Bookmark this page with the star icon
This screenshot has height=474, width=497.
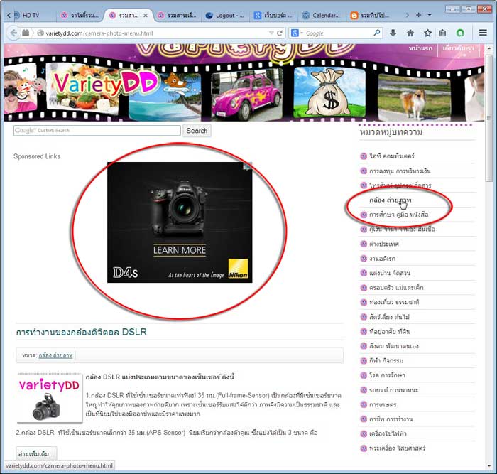pyautogui.click(x=427, y=33)
